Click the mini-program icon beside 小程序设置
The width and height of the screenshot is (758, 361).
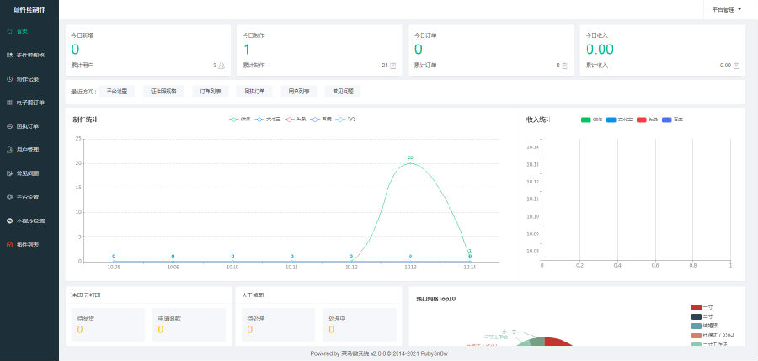coord(9,220)
